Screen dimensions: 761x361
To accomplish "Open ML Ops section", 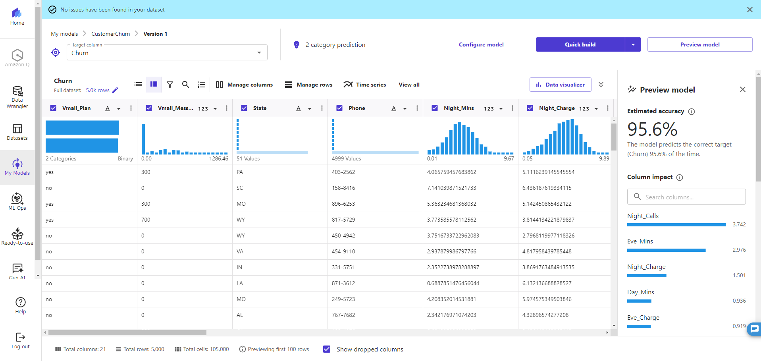I will tap(17, 202).
